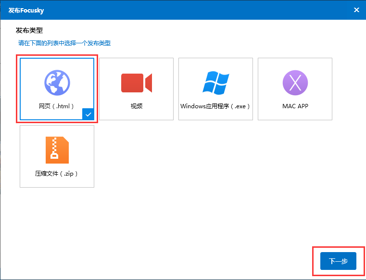The height and width of the screenshot is (280, 366).
Task: Click the 发布Focusky window title
Action: click(26, 10)
